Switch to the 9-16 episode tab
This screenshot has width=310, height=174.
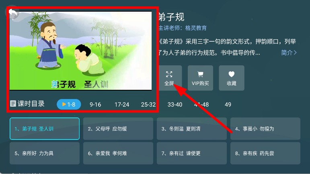[x=95, y=104]
